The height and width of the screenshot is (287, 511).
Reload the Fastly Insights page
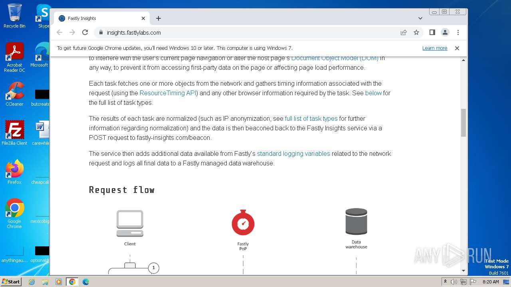click(85, 33)
